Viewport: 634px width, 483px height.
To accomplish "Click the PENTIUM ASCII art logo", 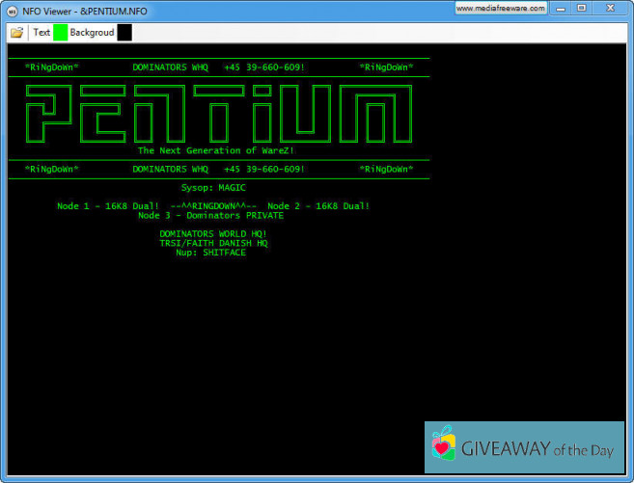I will point(218,113).
